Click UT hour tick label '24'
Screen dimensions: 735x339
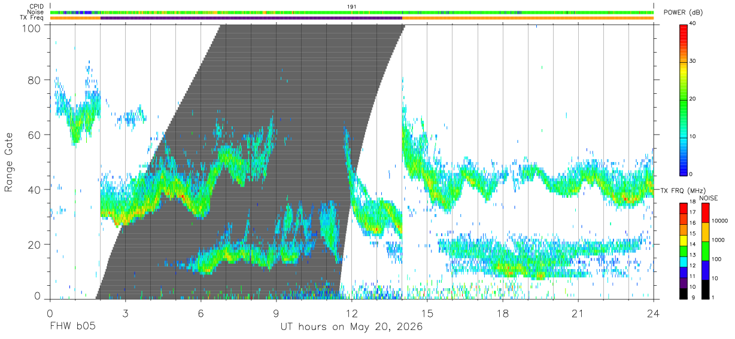pos(653,313)
